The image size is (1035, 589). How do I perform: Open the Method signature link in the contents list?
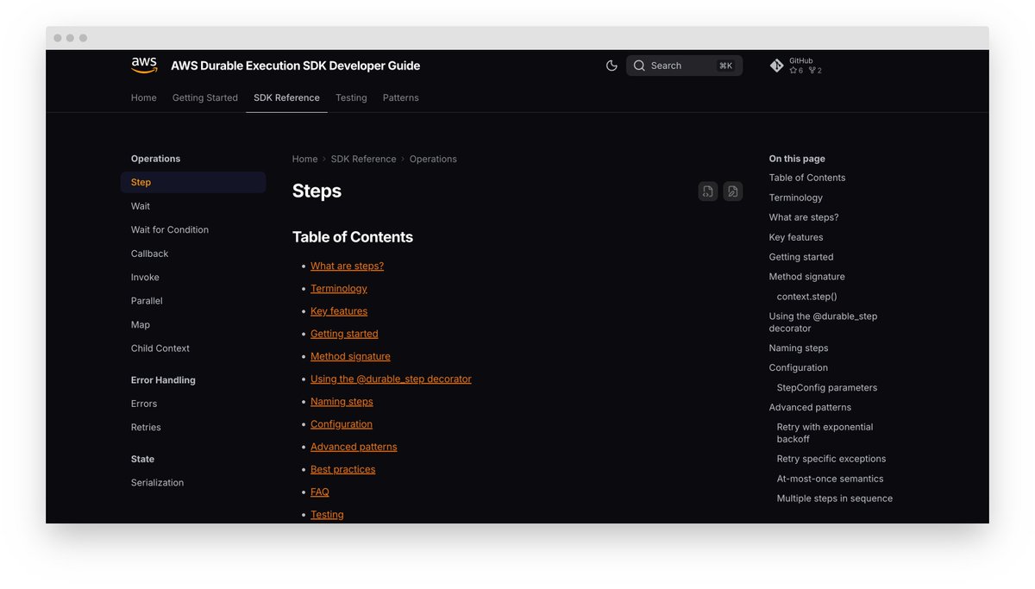tap(350, 356)
